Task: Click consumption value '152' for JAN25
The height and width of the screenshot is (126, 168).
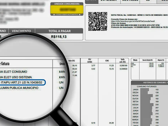Action: tap(157, 90)
